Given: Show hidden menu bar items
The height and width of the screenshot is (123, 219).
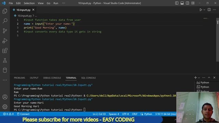Looking at the screenshot, I should pos(64,3).
